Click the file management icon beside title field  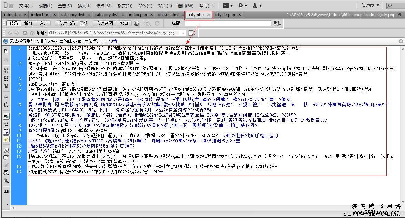pos(277,23)
